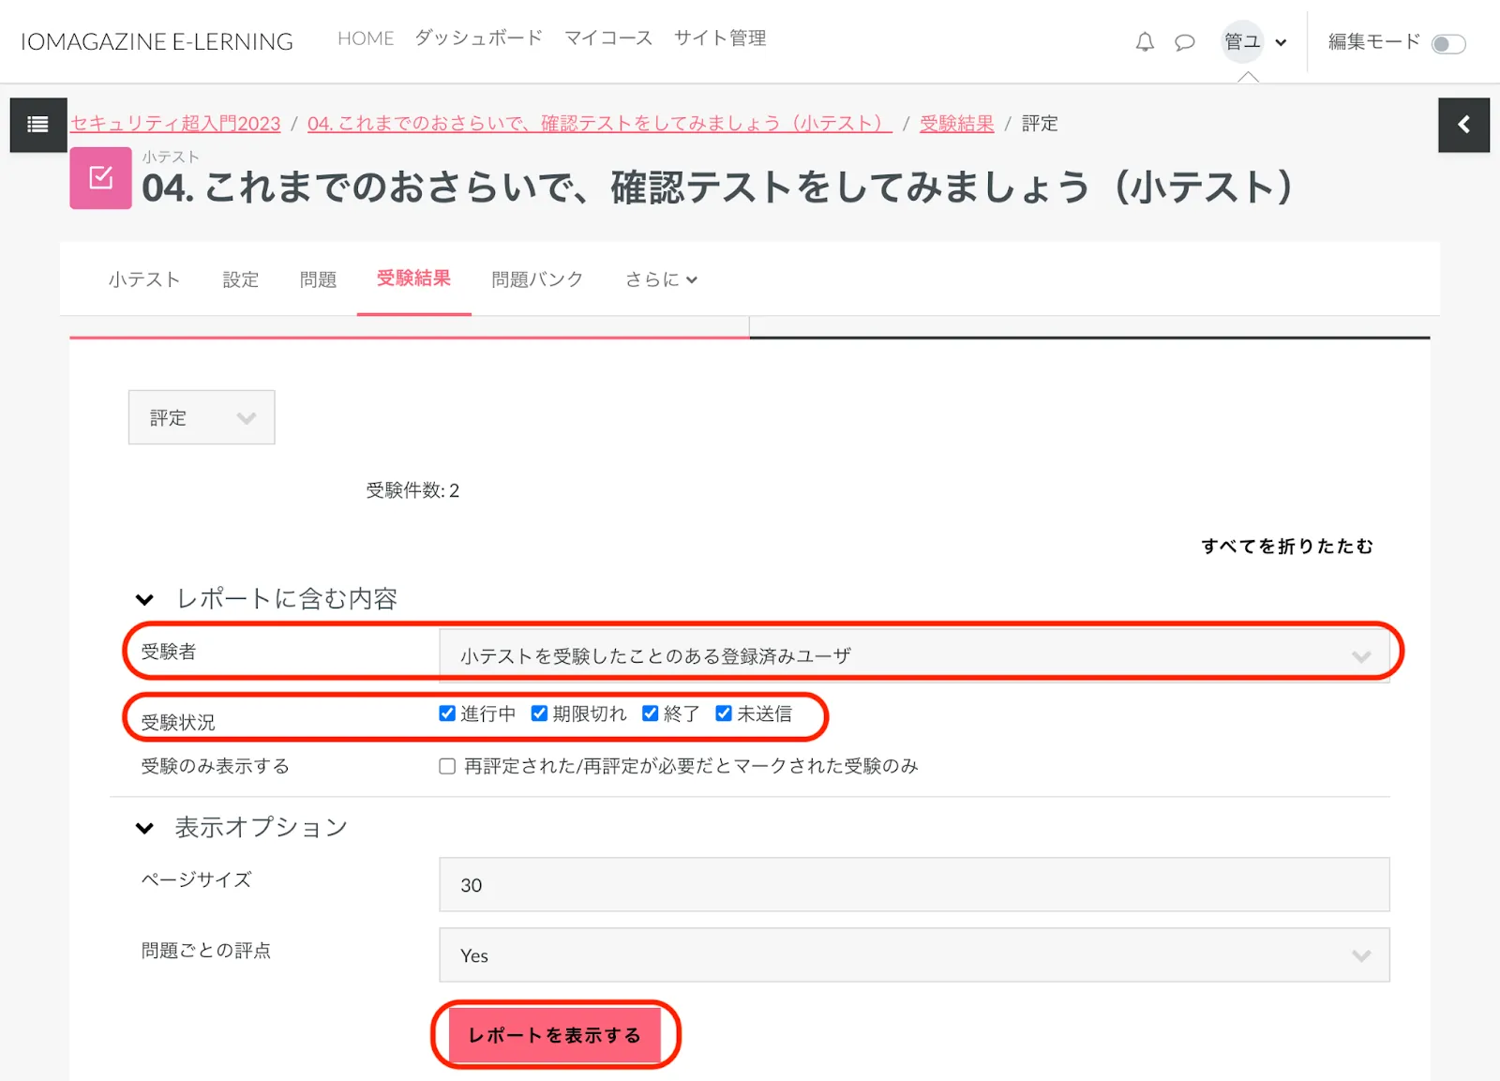Open the notifications bell icon
1500x1081 pixels.
click(1145, 42)
